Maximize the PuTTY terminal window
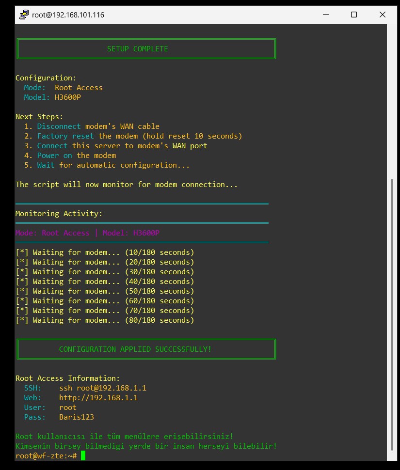The height and width of the screenshot is (470, 400). [354, 15]
